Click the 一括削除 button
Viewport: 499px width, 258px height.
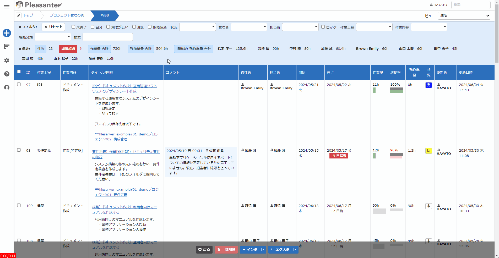coord(226,250)
